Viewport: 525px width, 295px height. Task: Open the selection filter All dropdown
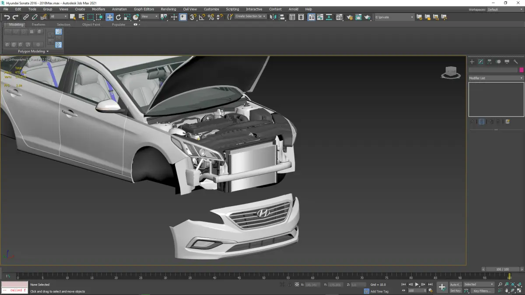(59, 17)
